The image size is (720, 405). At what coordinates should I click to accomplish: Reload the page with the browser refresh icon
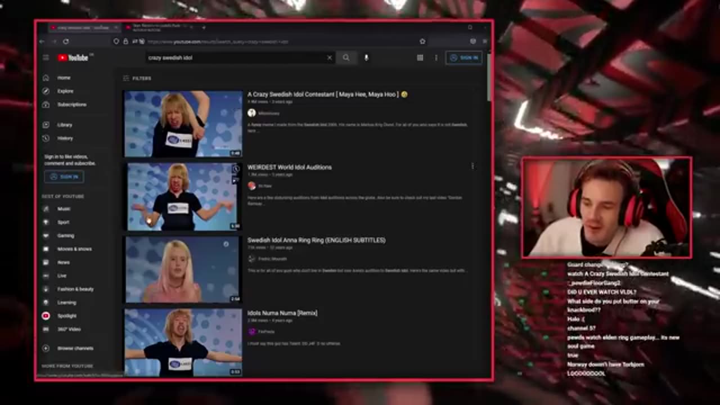tap(66, 41)
